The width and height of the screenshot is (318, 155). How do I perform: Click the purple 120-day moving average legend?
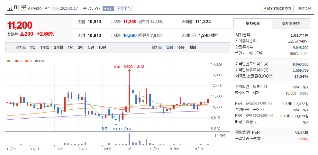point(40,61)
